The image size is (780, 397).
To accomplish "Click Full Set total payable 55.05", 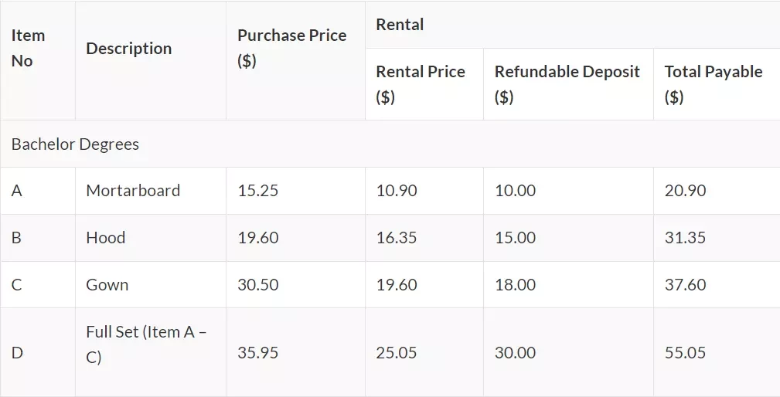I will coord(717,352).
